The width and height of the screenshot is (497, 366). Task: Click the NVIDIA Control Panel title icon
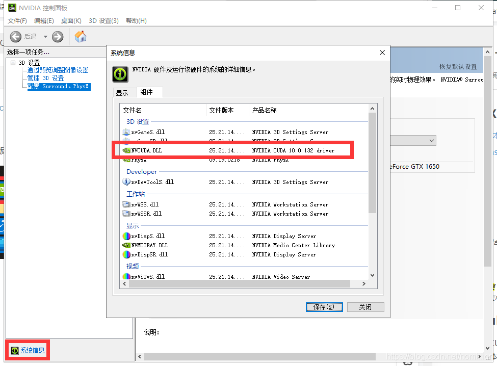[12, 8]
